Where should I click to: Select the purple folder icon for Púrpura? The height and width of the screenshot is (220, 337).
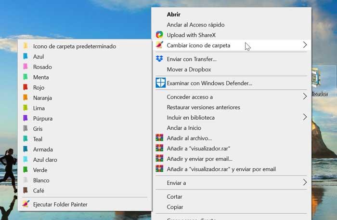pos(26,118)
